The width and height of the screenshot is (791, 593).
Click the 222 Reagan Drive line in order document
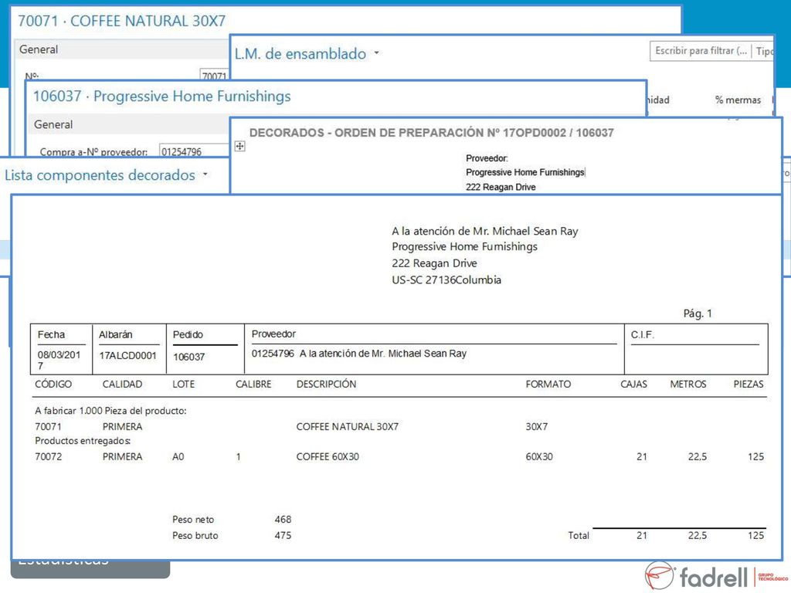501,187
